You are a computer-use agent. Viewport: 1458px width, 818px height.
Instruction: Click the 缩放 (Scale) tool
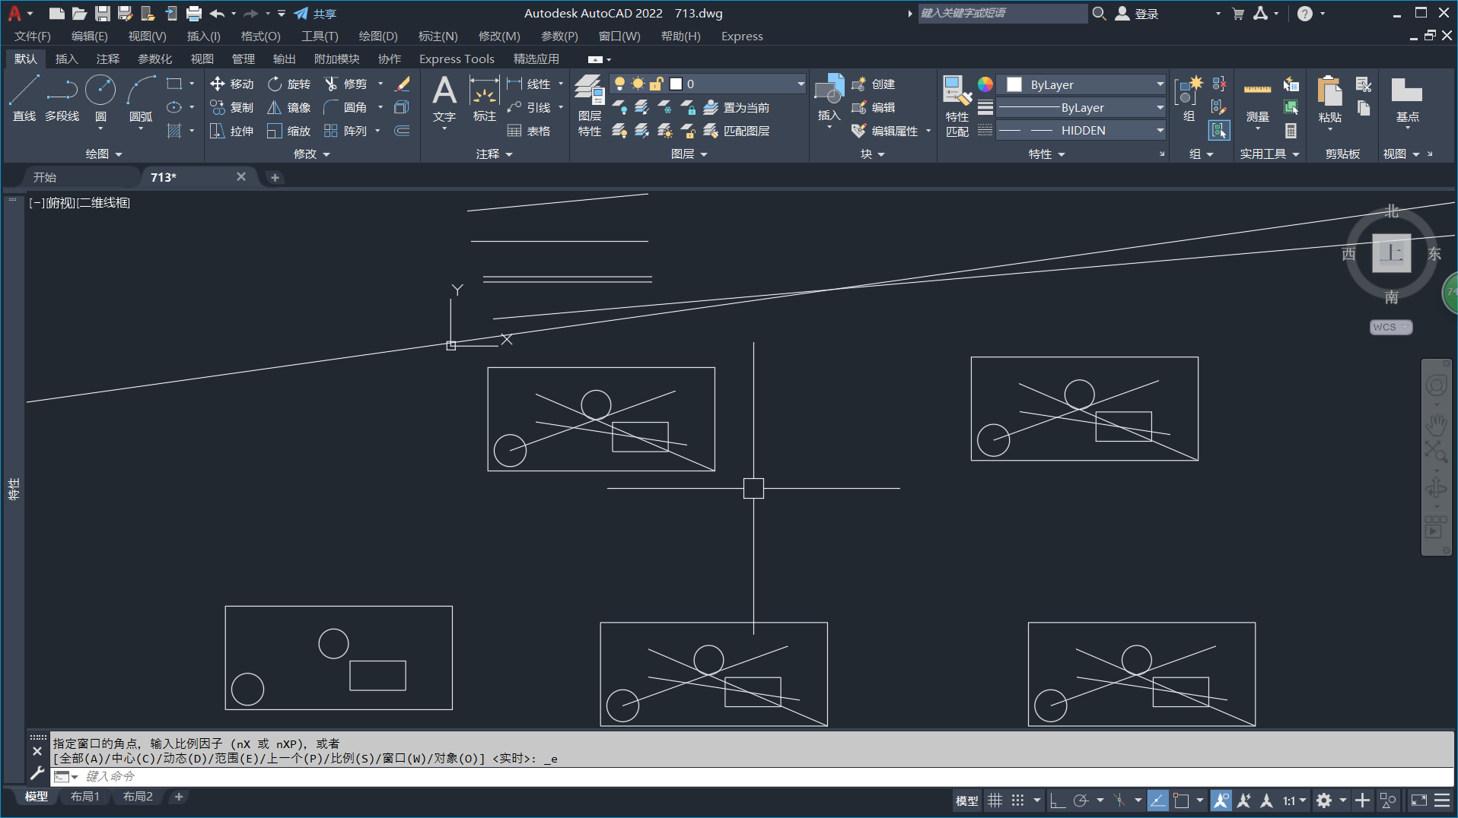(289, 131)
